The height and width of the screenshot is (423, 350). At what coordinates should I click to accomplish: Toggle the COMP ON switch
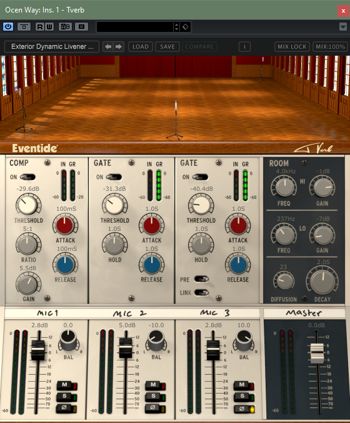[x=27, y=177]
